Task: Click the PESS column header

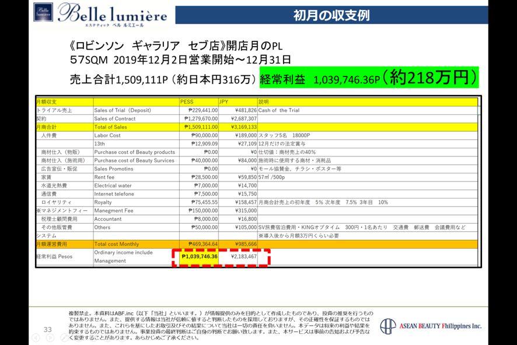Action: 199,102
